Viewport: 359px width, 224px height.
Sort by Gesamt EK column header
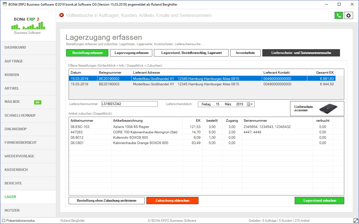click(321, 73)
